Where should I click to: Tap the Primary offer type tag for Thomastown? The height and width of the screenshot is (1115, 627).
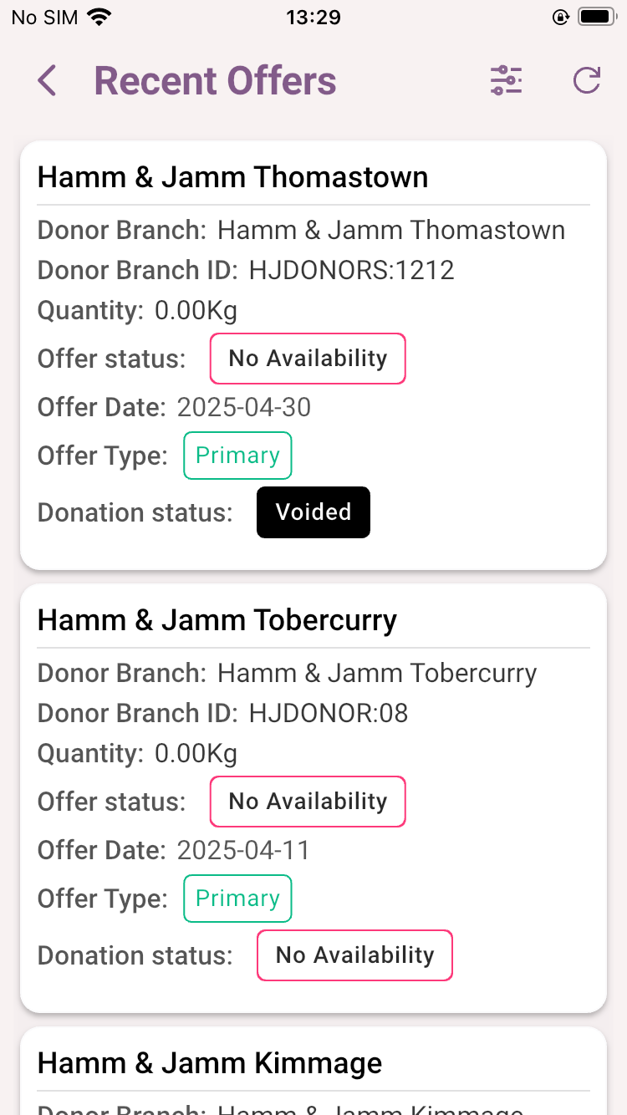coord(237,456)
